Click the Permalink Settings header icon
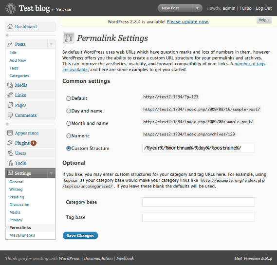 pyautogui.click(x=69, y=38)
